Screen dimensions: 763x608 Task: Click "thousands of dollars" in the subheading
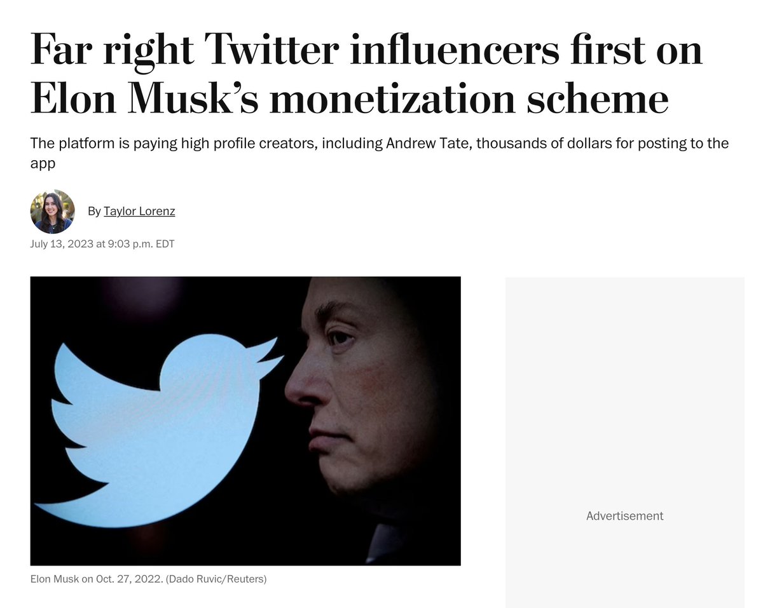(544, 144)
